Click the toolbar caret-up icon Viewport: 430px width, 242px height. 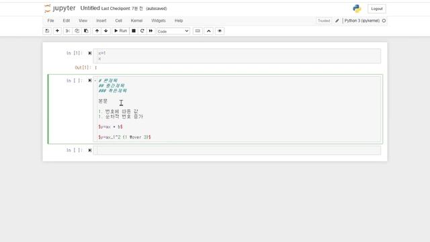209,31
